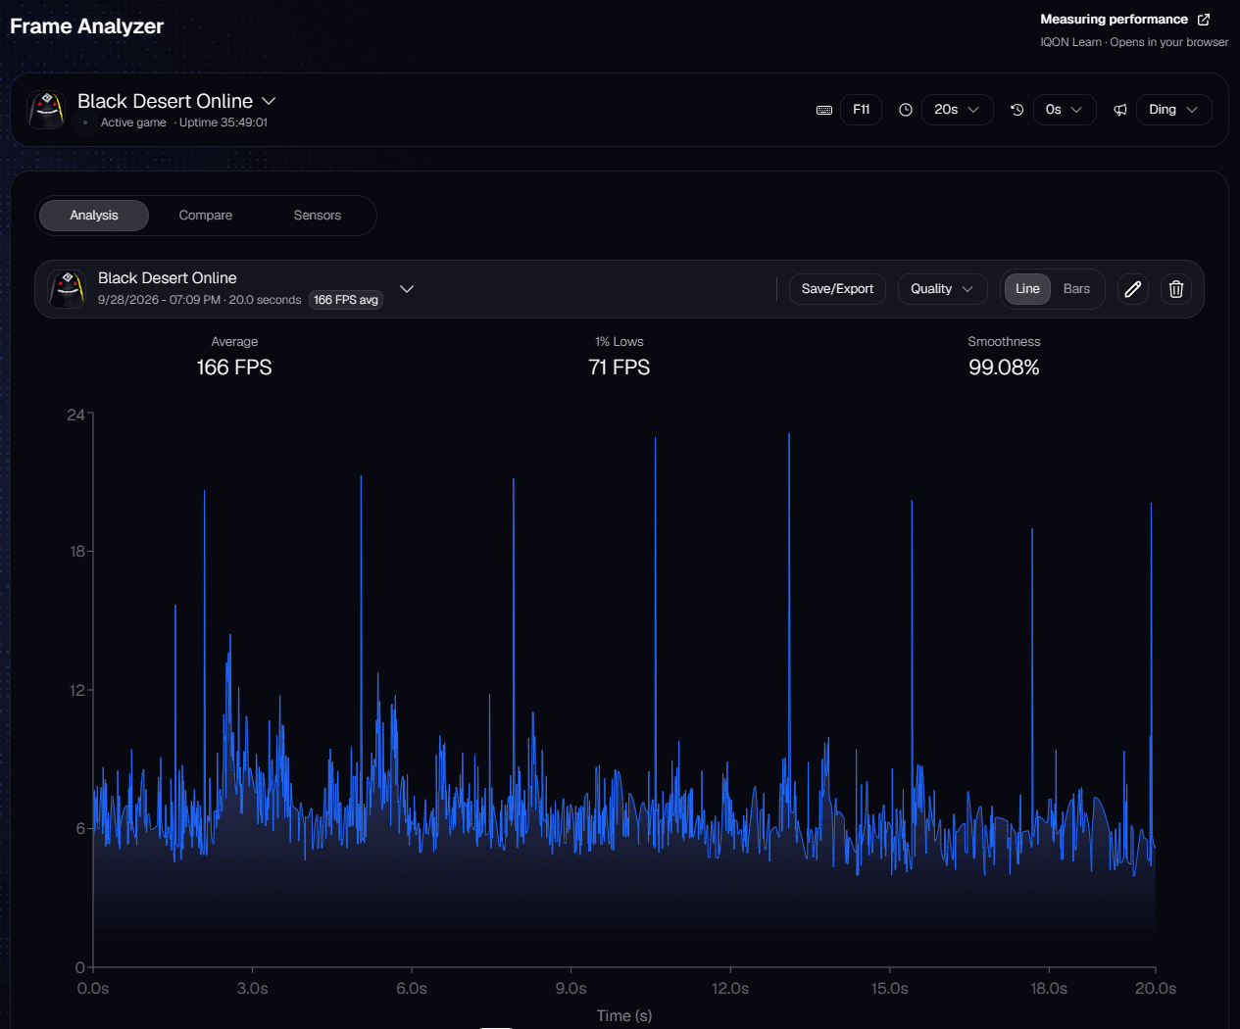Click the clock duration icon
The height and width of the screenshot is (1029, 1240).
(906, 110)
